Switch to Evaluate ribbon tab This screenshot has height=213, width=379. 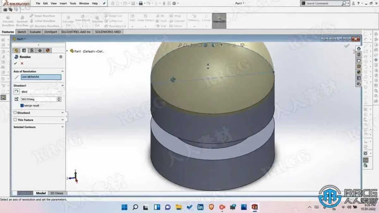(35, 32)
